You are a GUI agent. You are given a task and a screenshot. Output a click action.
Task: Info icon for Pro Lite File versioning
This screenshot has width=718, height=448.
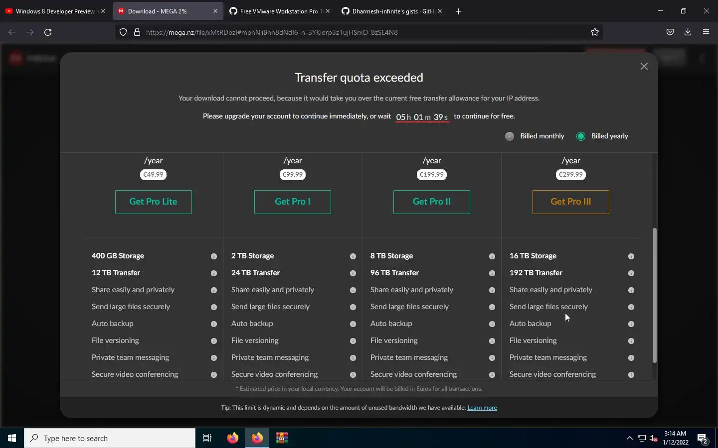click(x=213, y=341)
